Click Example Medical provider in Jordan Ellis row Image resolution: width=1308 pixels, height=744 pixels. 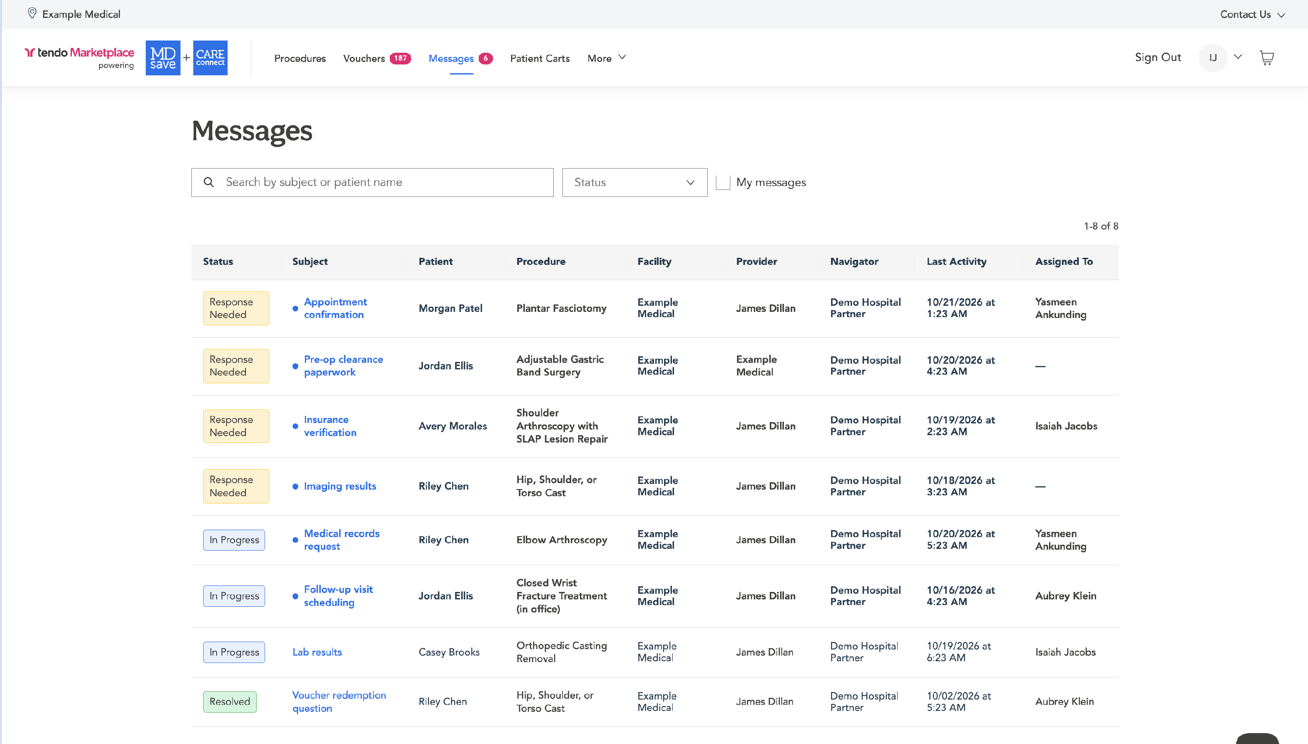756,366
